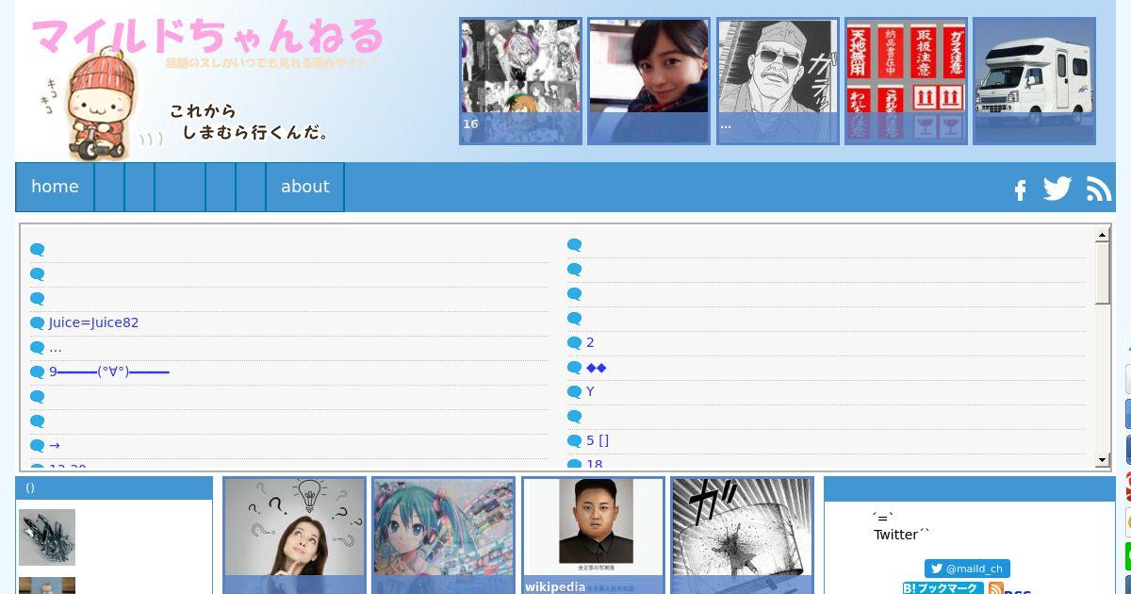Open the about tab
Viewport: 1131px width, 594px height.
click(305, 187)
